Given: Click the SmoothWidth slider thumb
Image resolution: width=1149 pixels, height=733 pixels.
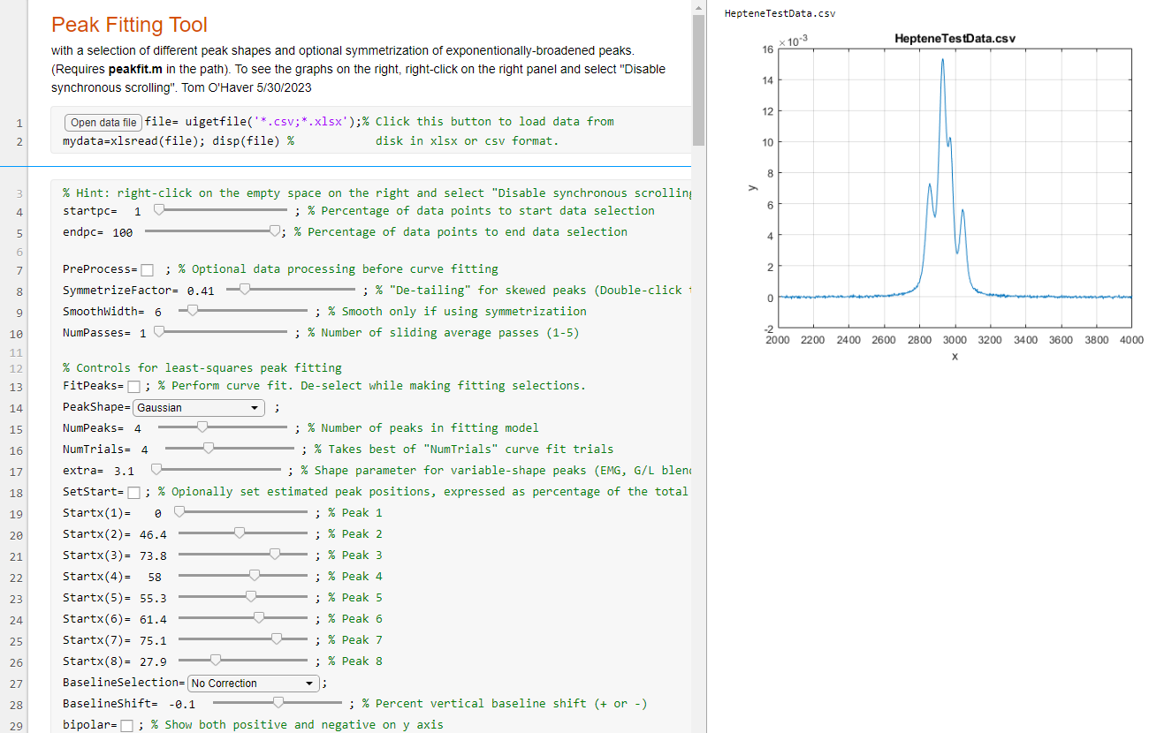Looking at the screenshot, I should pos(192,310).
